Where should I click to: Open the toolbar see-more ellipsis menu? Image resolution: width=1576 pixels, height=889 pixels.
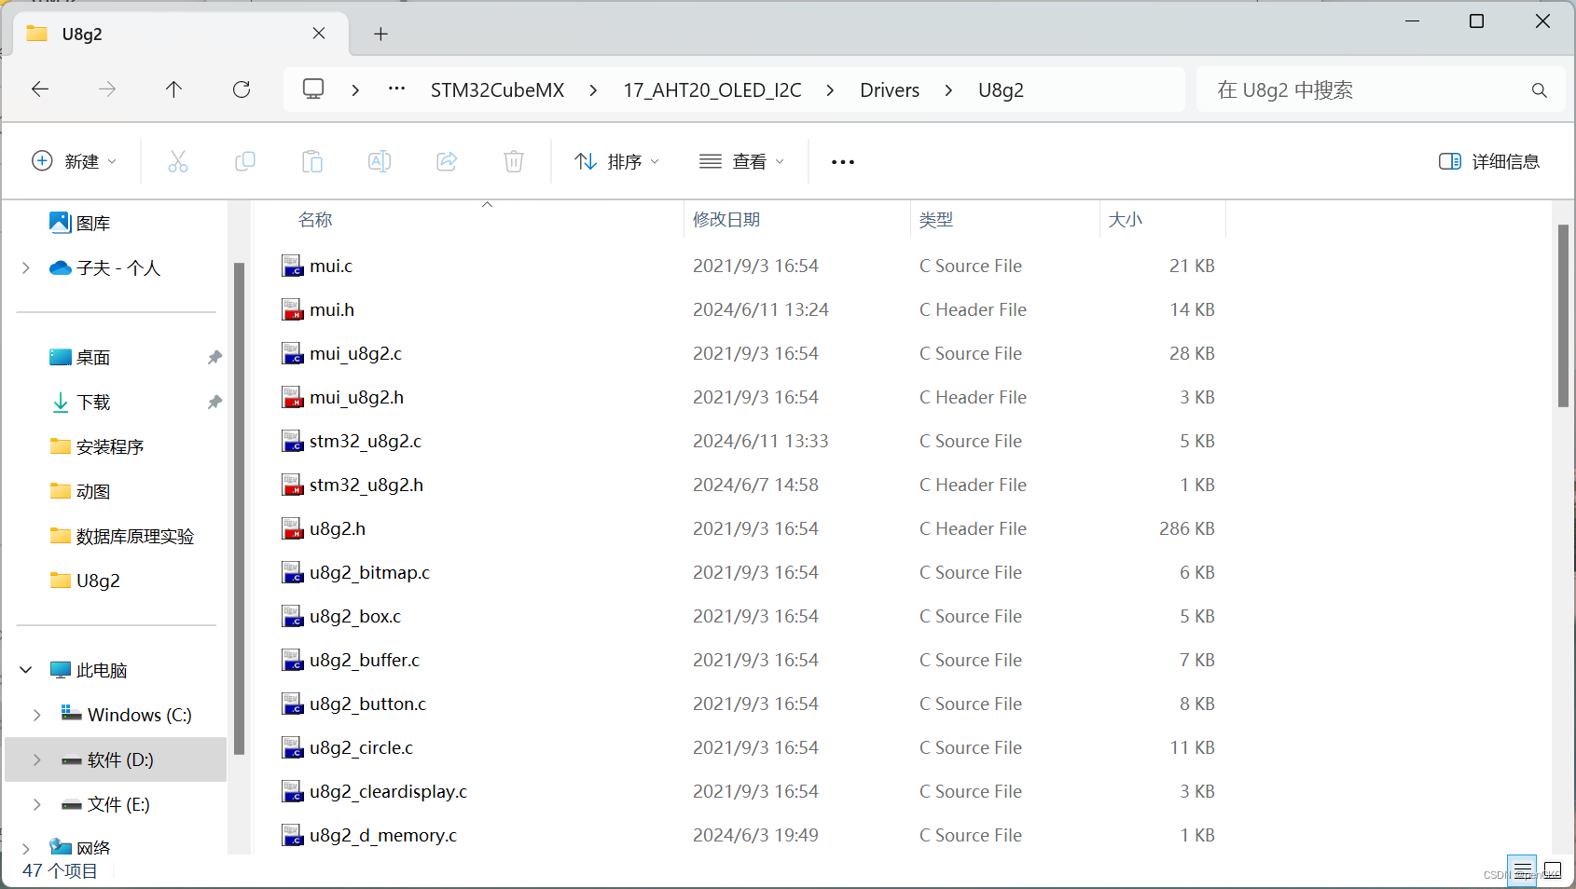click(843, 162)
